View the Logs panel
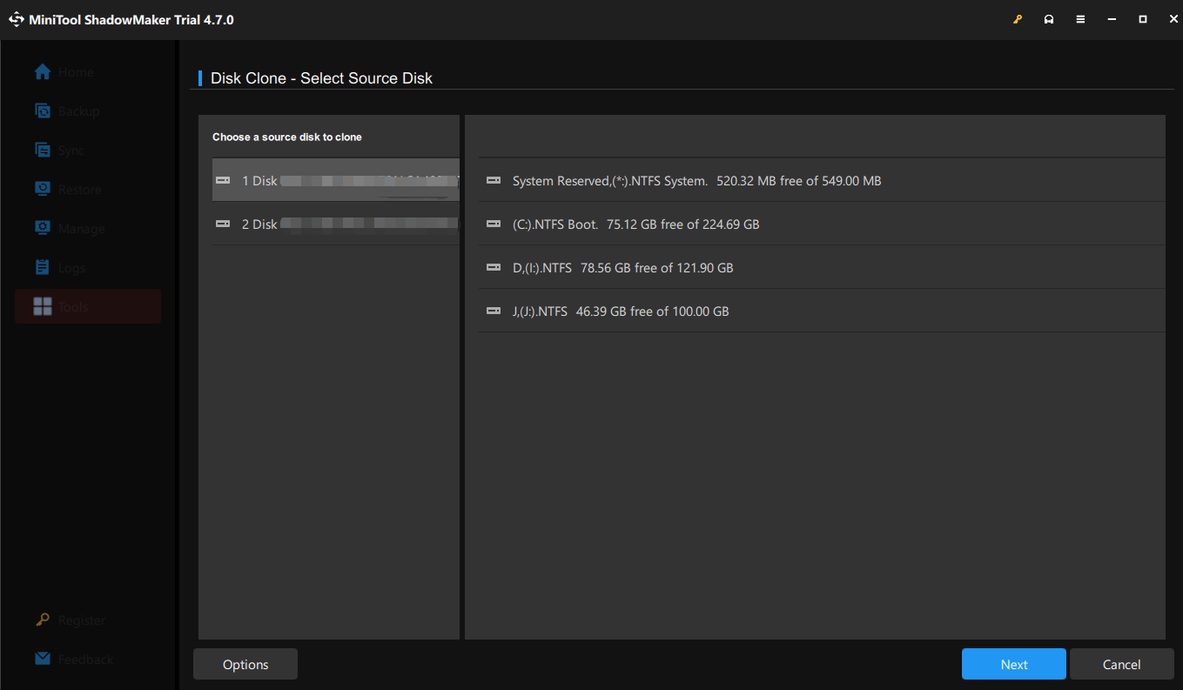The height and width of the screenshot is (690, 1183). point(43,267)
